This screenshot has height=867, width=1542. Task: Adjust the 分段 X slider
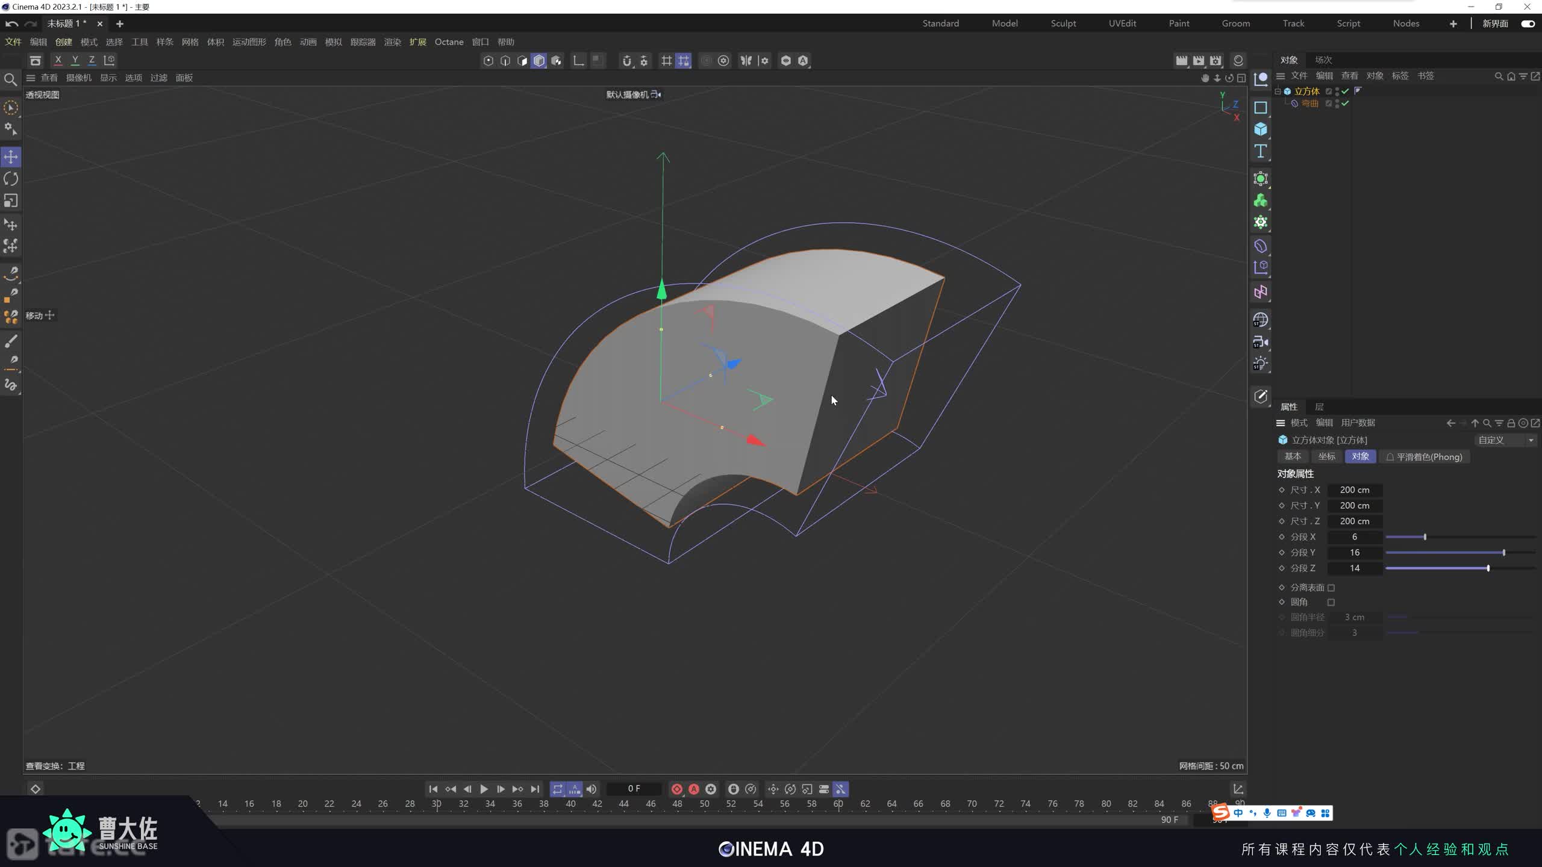coord(1425,537)
